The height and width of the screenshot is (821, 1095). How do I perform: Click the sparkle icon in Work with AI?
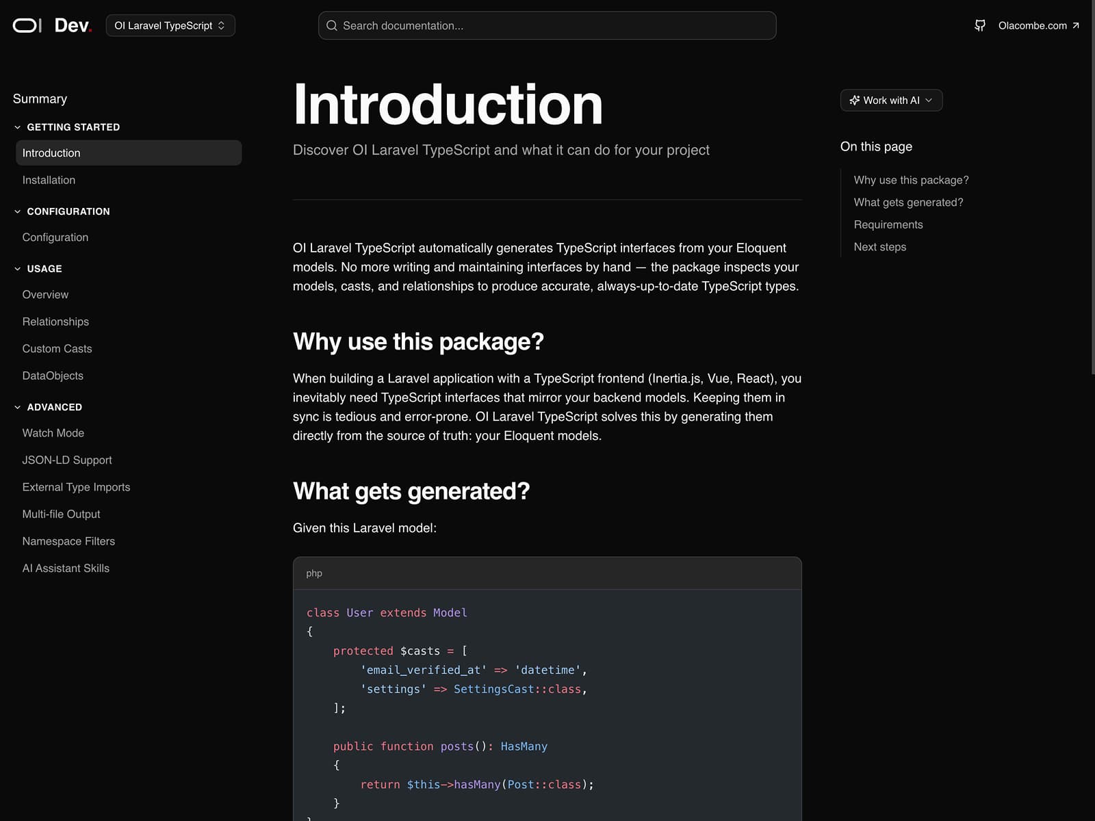pos(854,100)
